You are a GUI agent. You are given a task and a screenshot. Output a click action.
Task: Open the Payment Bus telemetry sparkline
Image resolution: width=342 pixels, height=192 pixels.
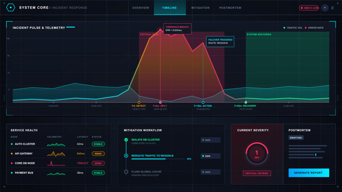point(56,173)
